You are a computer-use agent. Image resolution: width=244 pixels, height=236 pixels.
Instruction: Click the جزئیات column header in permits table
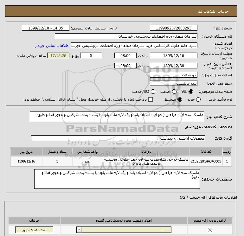(34, 220)
